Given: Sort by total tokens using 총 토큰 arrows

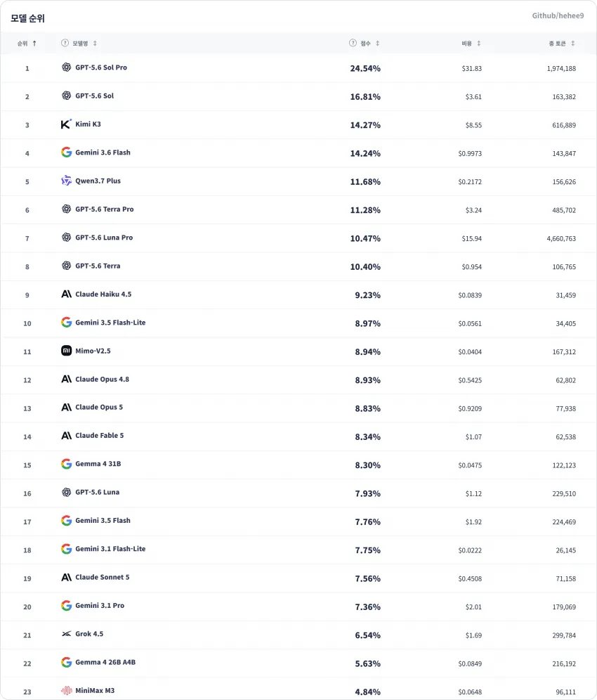Looking at the screenshot, I should 573,44.
